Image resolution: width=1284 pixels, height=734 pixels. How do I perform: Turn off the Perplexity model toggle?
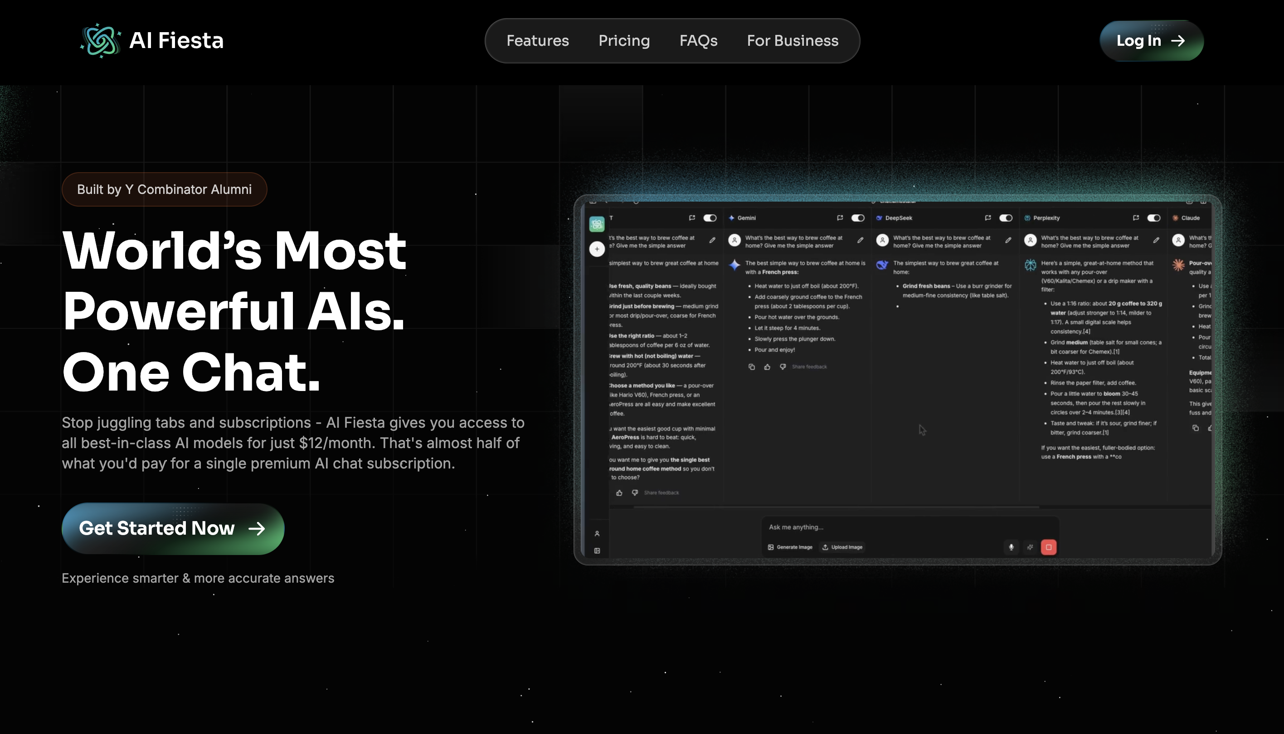click(x=1154, y=218)
